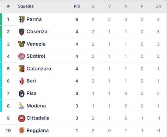Click the N draws column header

[126, 6]
